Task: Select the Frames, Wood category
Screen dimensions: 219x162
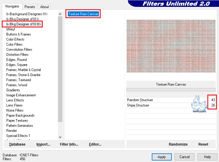Action: click(17, 85)
